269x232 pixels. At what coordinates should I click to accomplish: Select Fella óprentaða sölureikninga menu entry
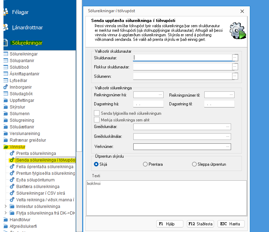tap(45, 167)
